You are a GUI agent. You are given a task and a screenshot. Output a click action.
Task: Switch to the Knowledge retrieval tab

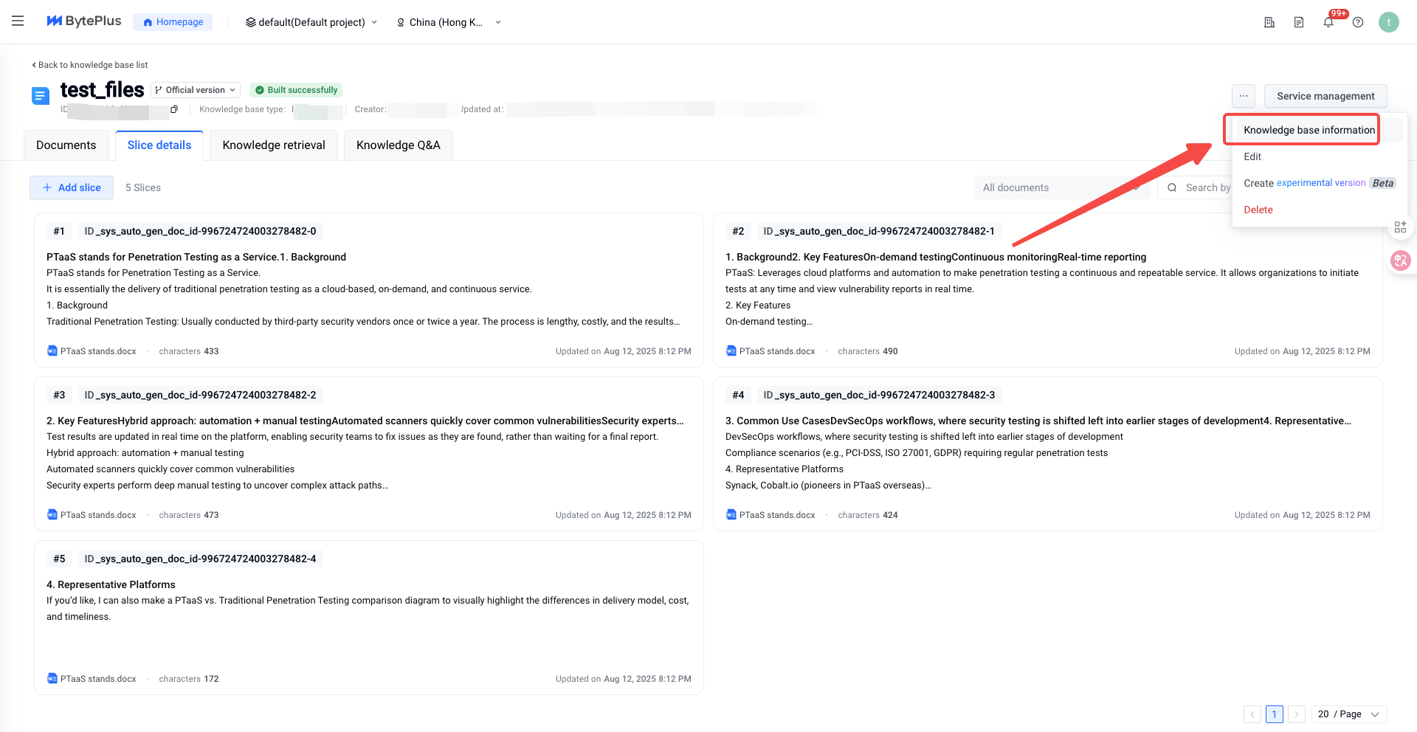pyautogui.click(x=274, y=145)
